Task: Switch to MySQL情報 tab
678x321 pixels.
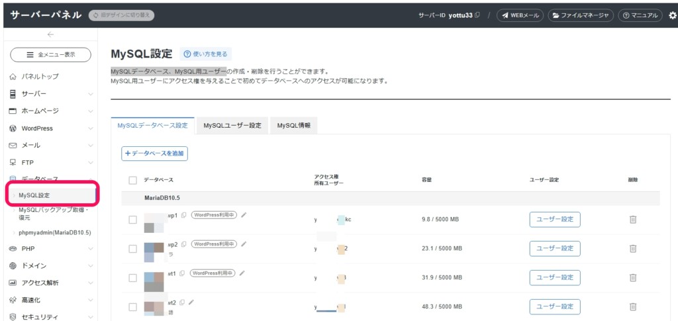Action: [293, 125]
